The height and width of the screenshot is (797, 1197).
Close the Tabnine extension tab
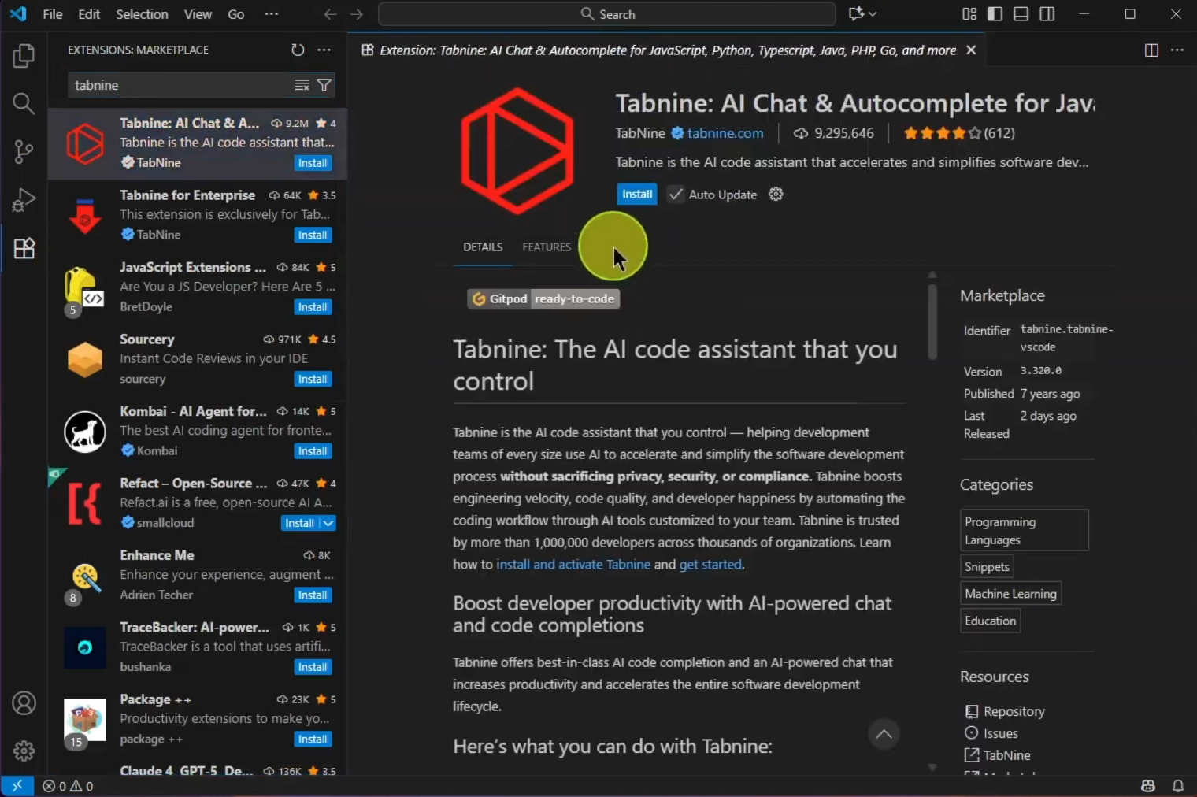coord(971,50)
